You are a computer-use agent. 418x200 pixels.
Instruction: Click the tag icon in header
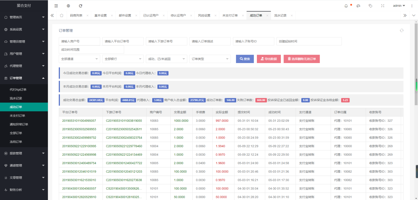tap(370, 6)
